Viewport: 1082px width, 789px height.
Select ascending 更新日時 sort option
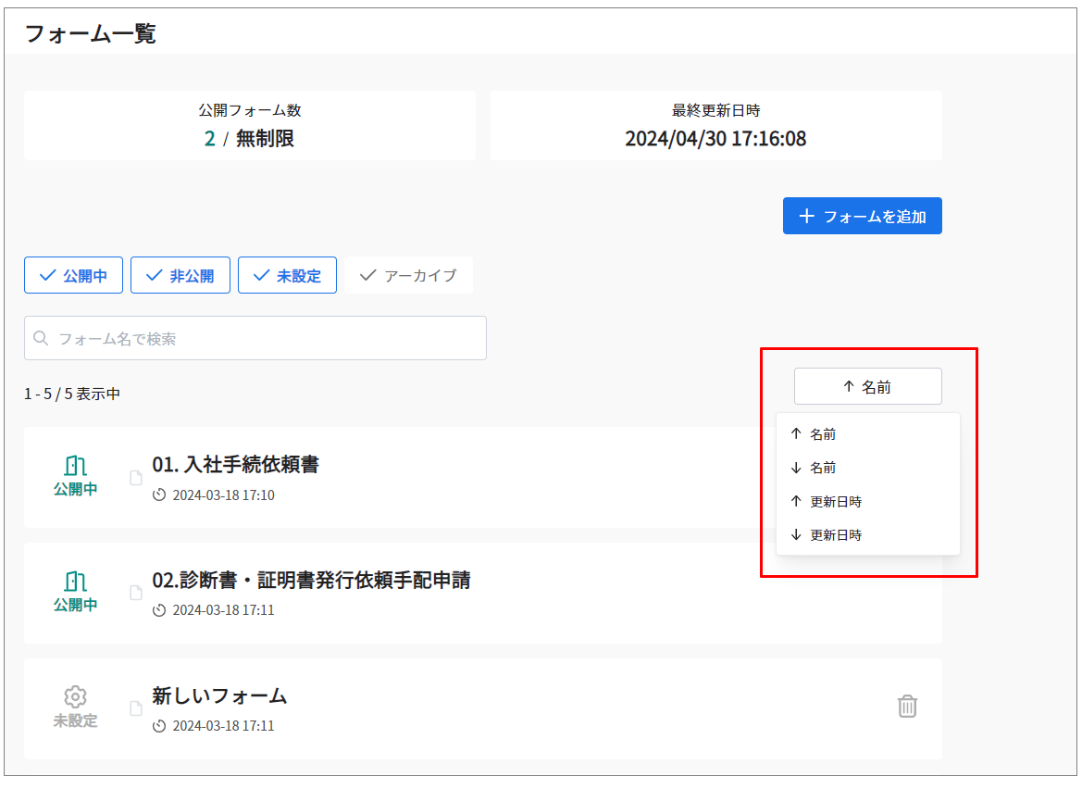click(867, 502)
